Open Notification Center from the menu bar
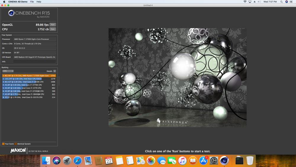Image resolution: width=296 pixels, height=167 pixels. click(291, 2)
